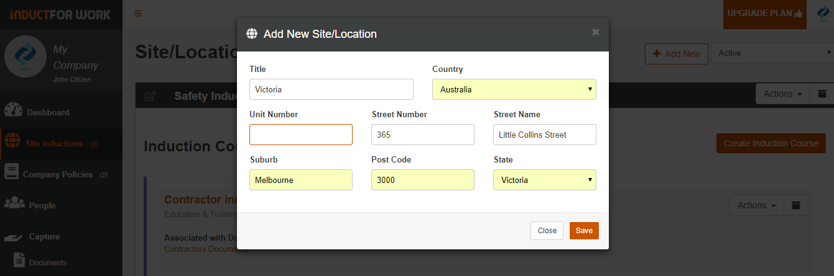834x276 pixels.
Task: Save the new site location
Action: point(584,231)
